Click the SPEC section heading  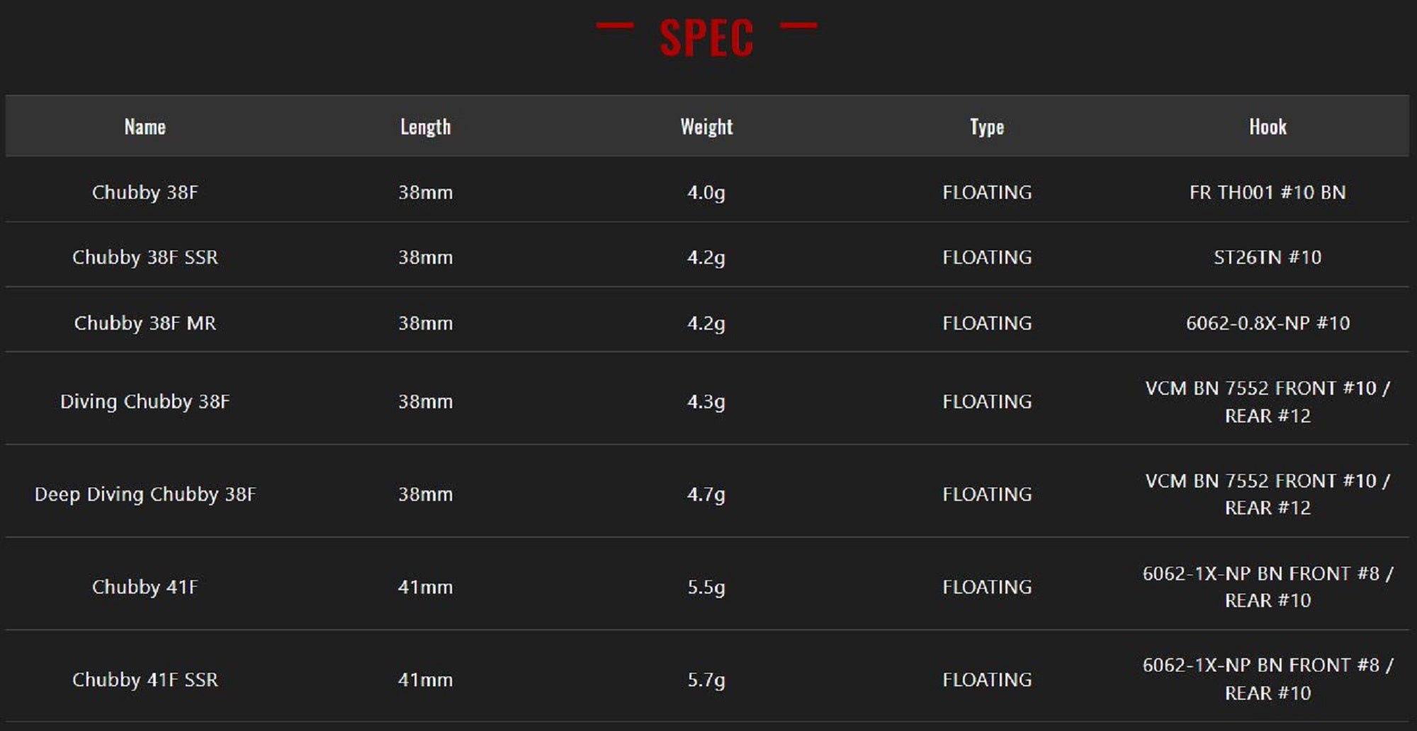coord(706,37)
